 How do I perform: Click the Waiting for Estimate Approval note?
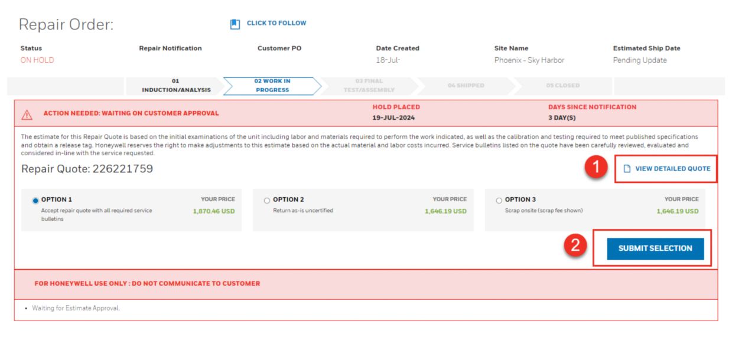(x=76, y=308)
